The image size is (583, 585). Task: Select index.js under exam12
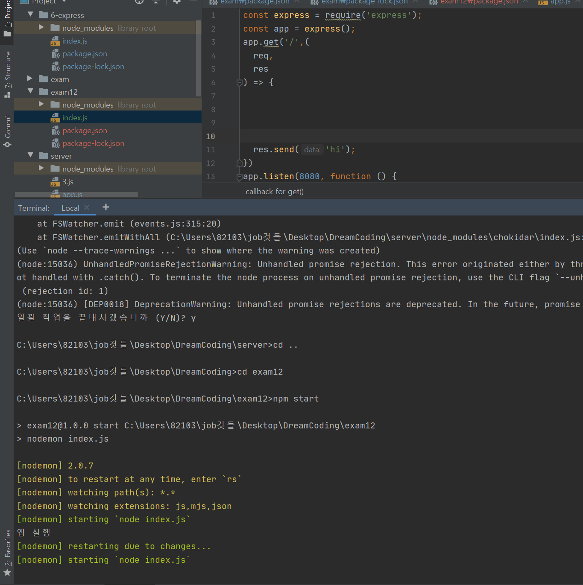point(75,117)
